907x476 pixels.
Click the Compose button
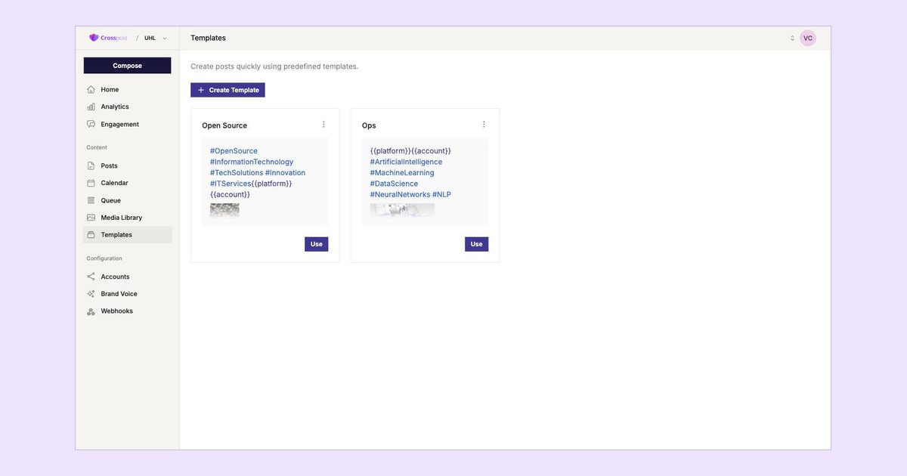[127, 66]
